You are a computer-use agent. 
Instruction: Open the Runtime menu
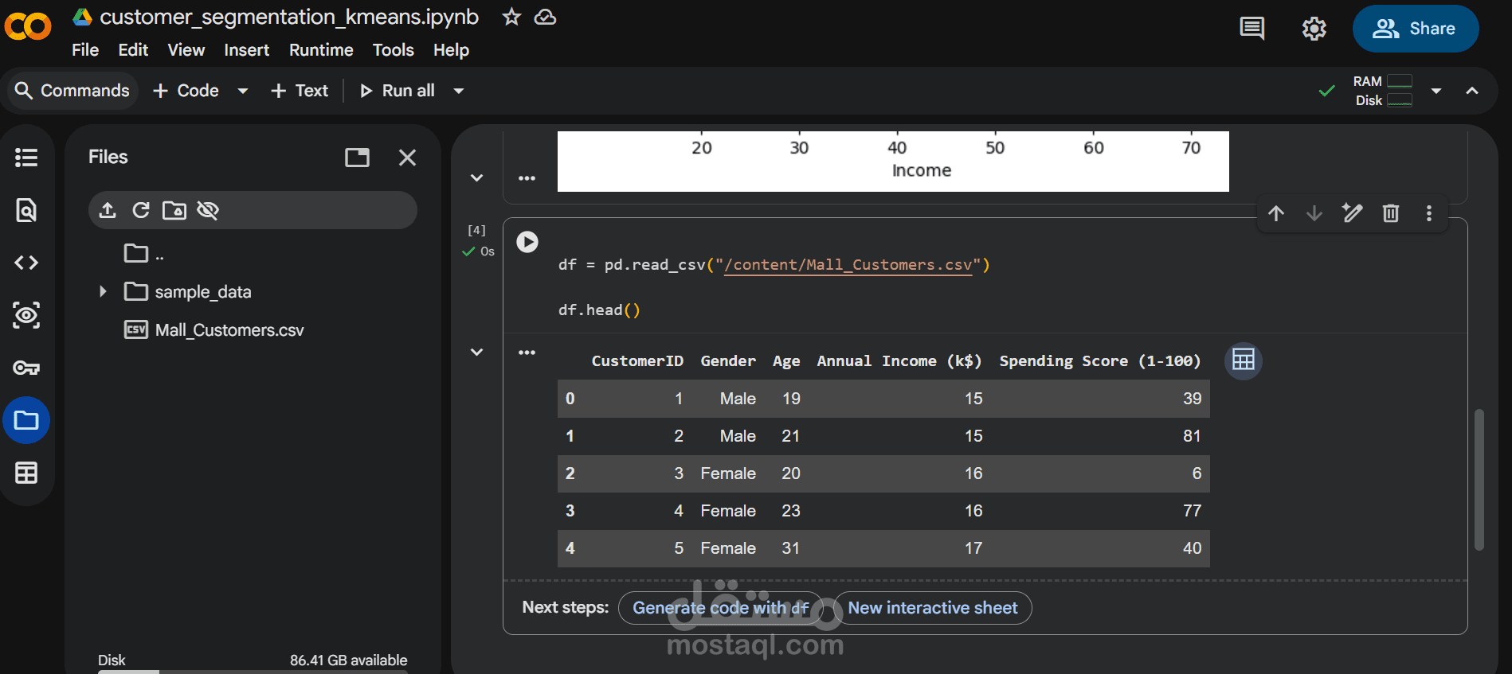click(321, 50)
